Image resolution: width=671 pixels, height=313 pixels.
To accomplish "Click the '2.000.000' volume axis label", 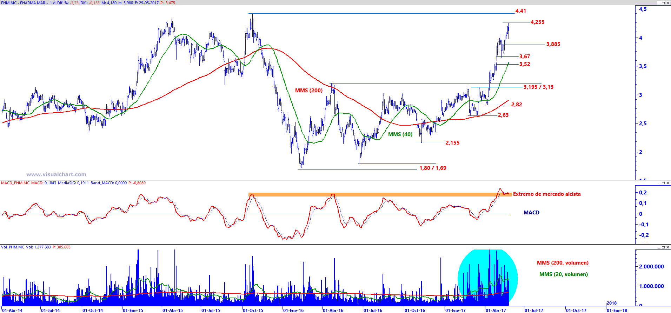I will [652, 267].
